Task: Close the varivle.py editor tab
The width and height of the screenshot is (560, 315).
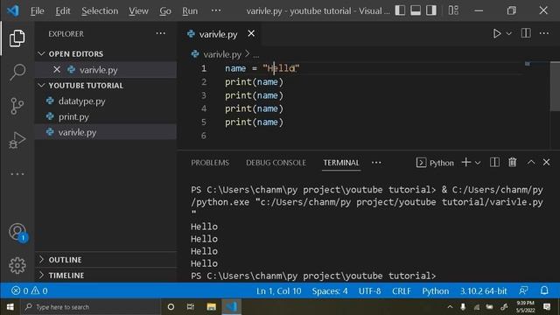Action: pos(251,33)
